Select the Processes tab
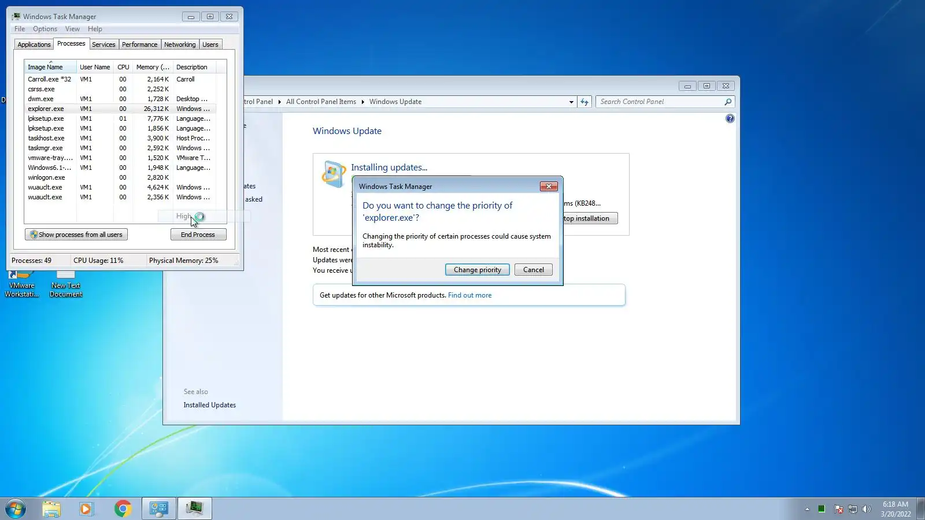The height and width of the screenshot is (520, 925). (71, 43)
